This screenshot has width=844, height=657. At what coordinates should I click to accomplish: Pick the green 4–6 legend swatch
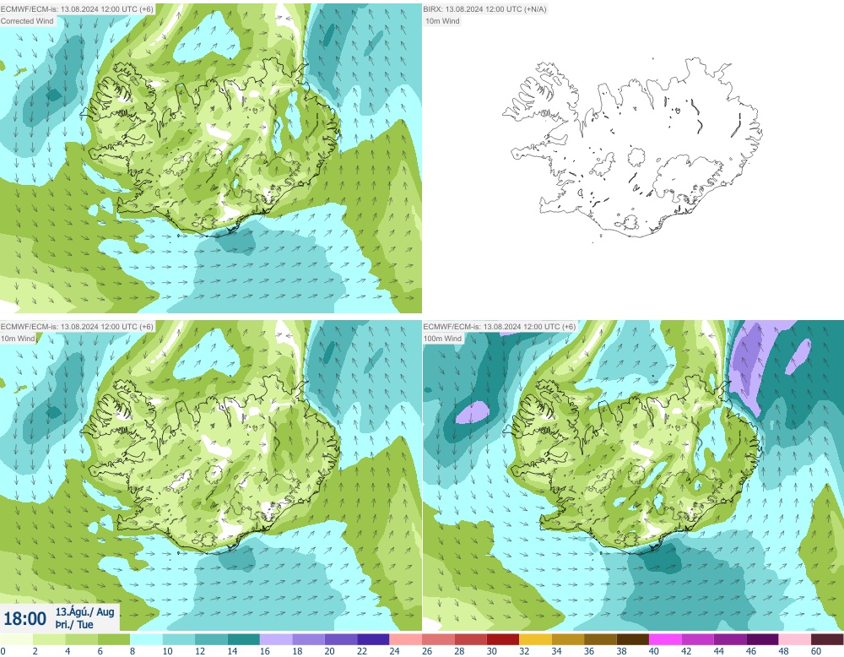[x=81, y=639]
